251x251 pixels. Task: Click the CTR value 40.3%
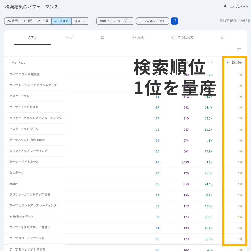tap(209, 195)
